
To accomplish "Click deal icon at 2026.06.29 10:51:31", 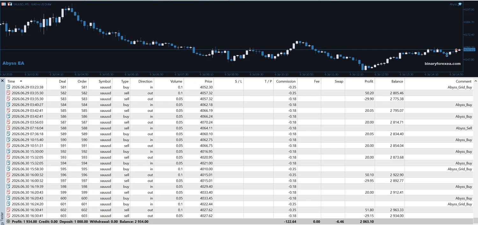I will 9,145.
